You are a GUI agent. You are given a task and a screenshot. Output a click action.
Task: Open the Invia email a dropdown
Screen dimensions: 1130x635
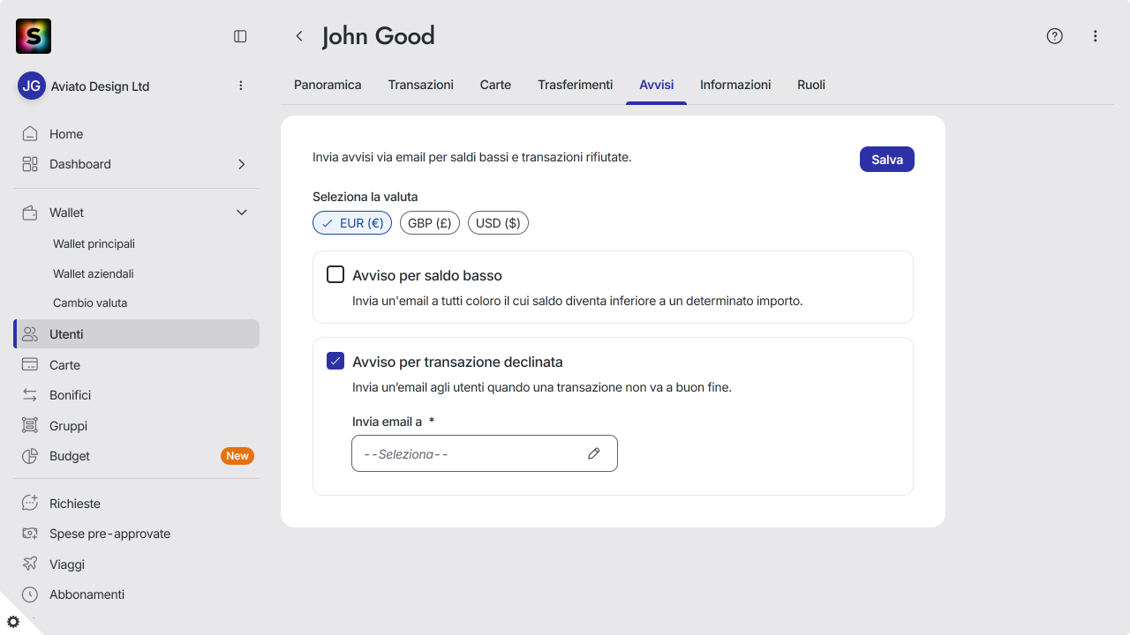[485, 453]
